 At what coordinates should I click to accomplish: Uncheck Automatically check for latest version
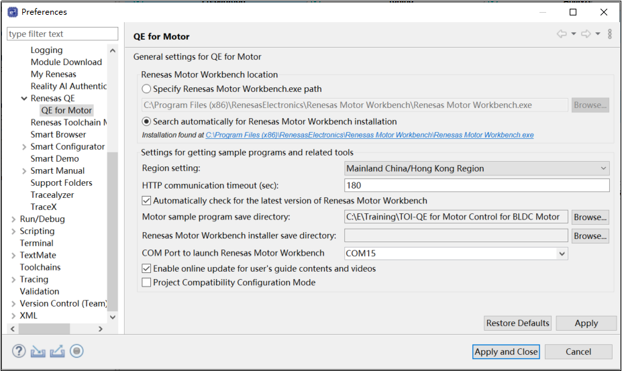147,201
